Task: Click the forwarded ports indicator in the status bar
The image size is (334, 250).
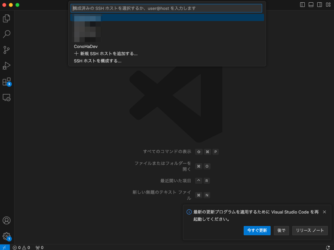Action: click(39, 247)
